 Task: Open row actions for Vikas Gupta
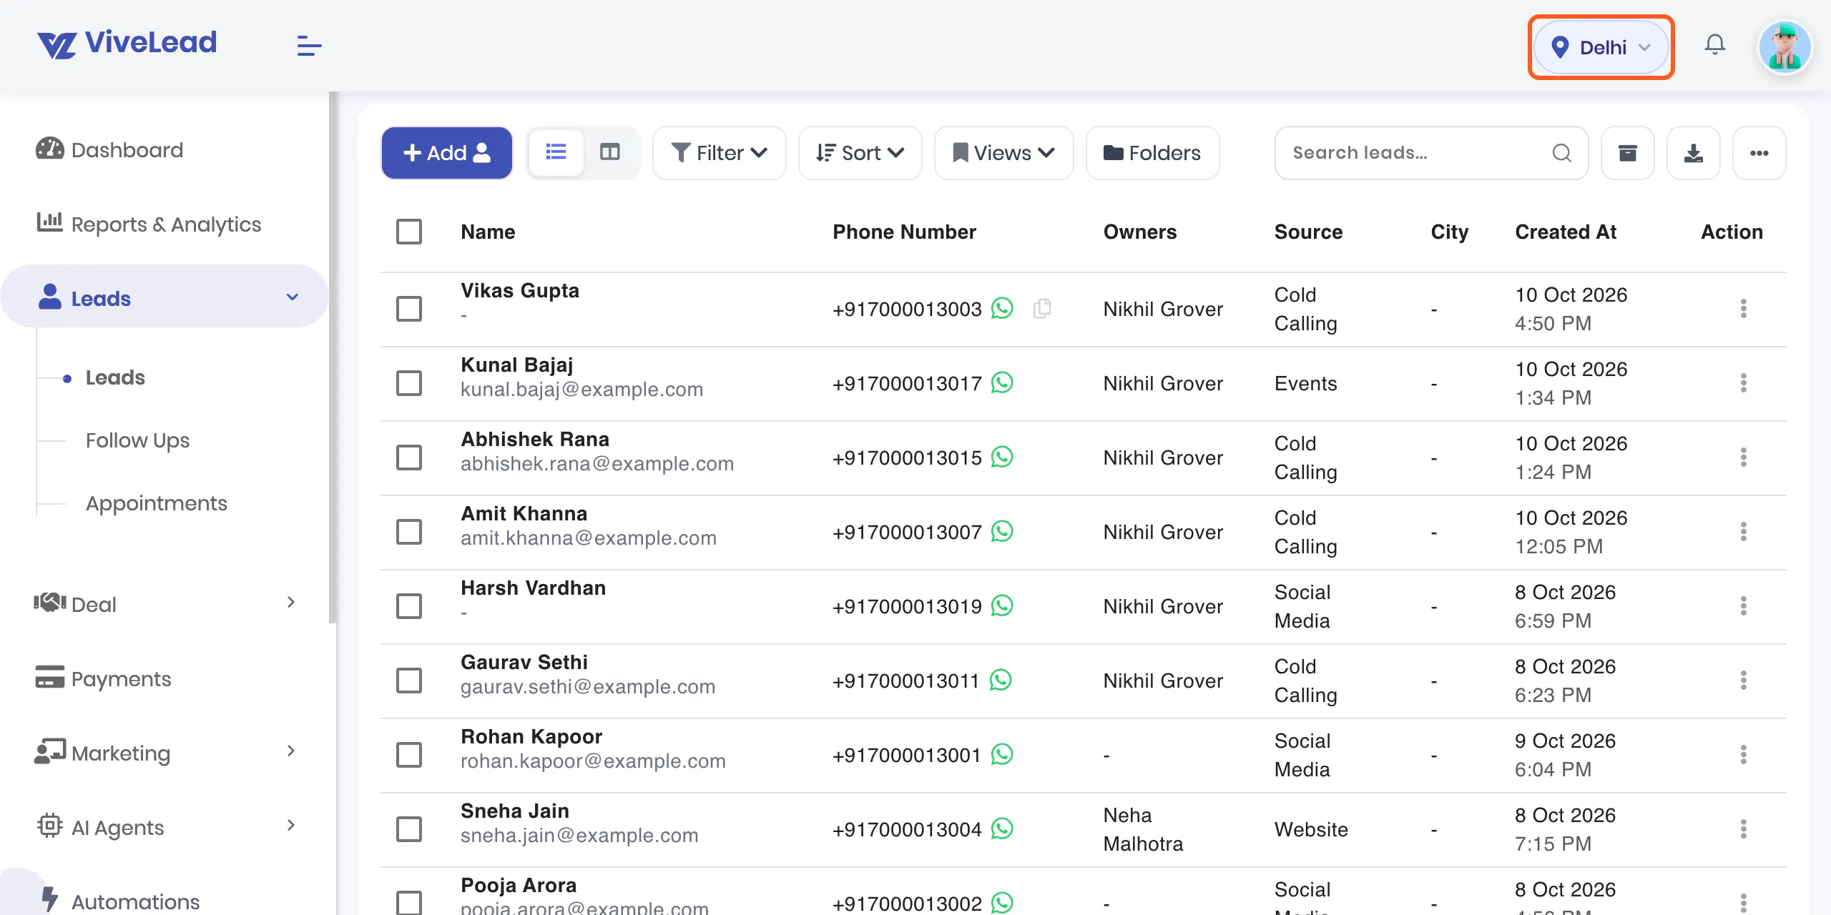tap(1743, 309)
